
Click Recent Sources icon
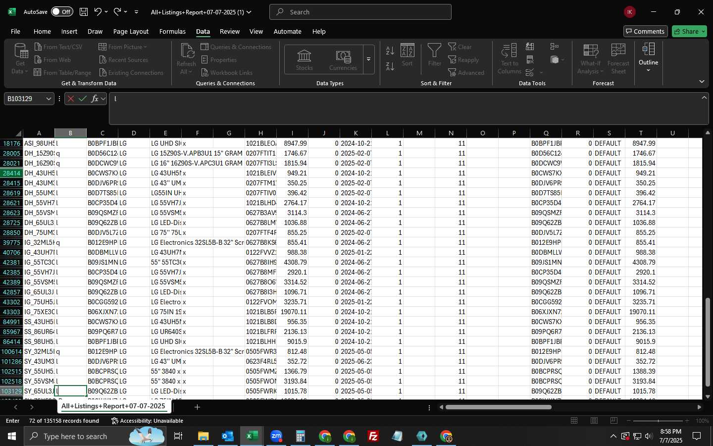coord(103,59)
